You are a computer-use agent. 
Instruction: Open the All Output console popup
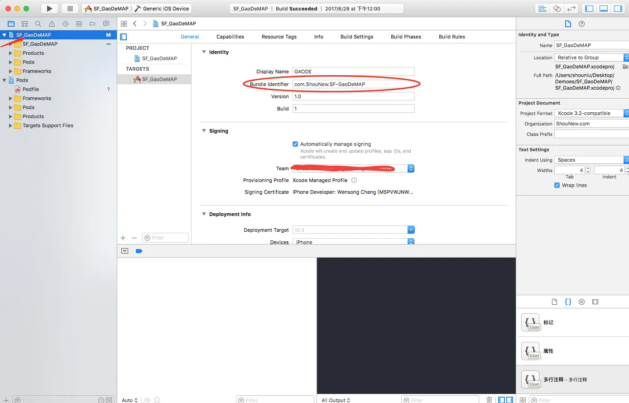click(336, 400)
